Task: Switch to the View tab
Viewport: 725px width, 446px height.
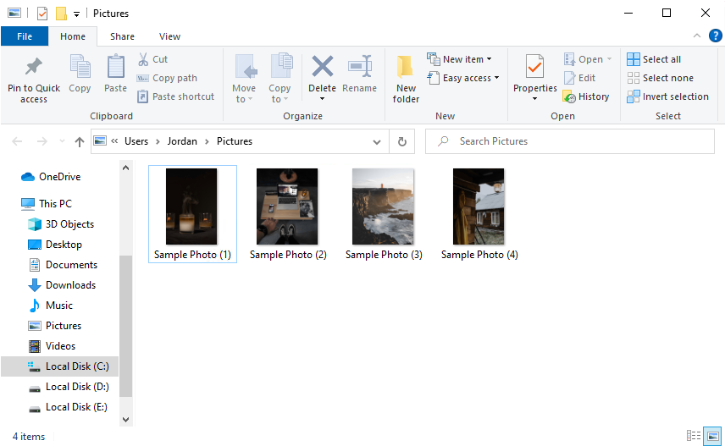Action: pyautogui.click(x=169, y=36)
